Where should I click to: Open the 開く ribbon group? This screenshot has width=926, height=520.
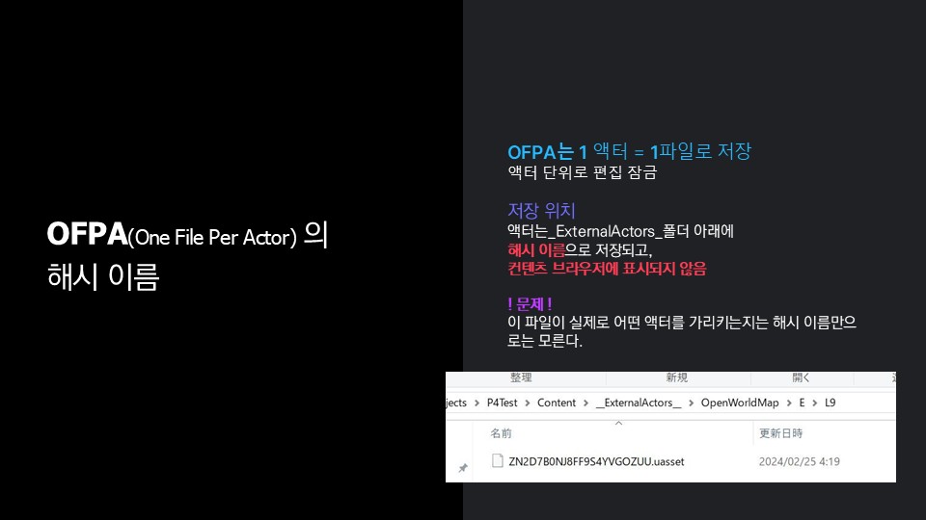(801, 377)
